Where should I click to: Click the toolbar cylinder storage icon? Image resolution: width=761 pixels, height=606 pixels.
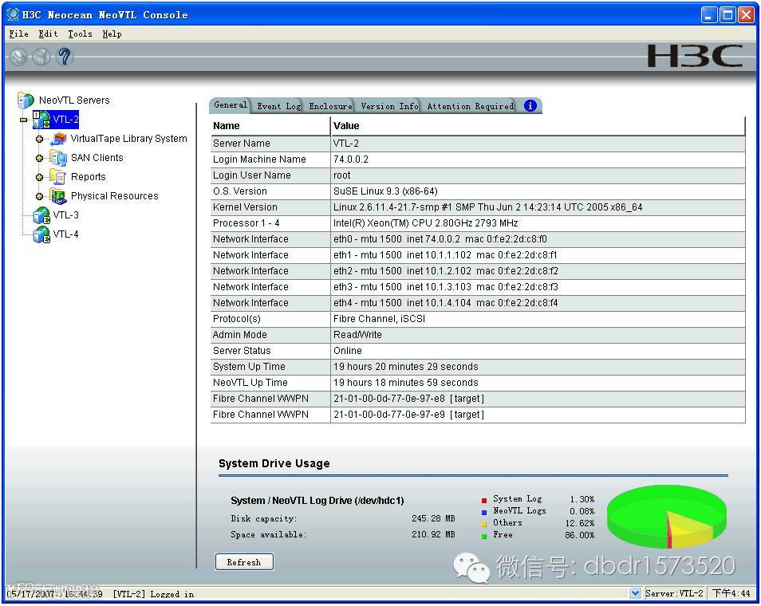coord(41,57)
